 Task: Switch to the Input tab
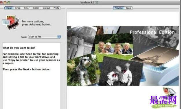(9, 8)
